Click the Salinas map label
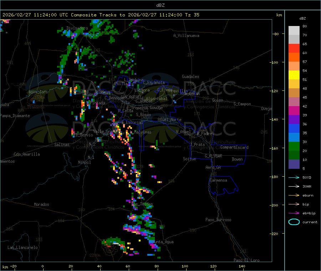Viewport: 321px width, 271px height. 62,145
